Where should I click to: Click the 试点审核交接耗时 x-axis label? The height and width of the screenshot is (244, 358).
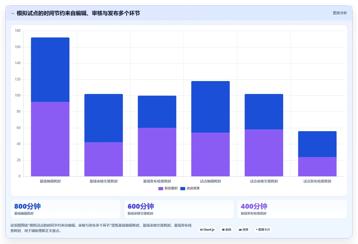264,181
